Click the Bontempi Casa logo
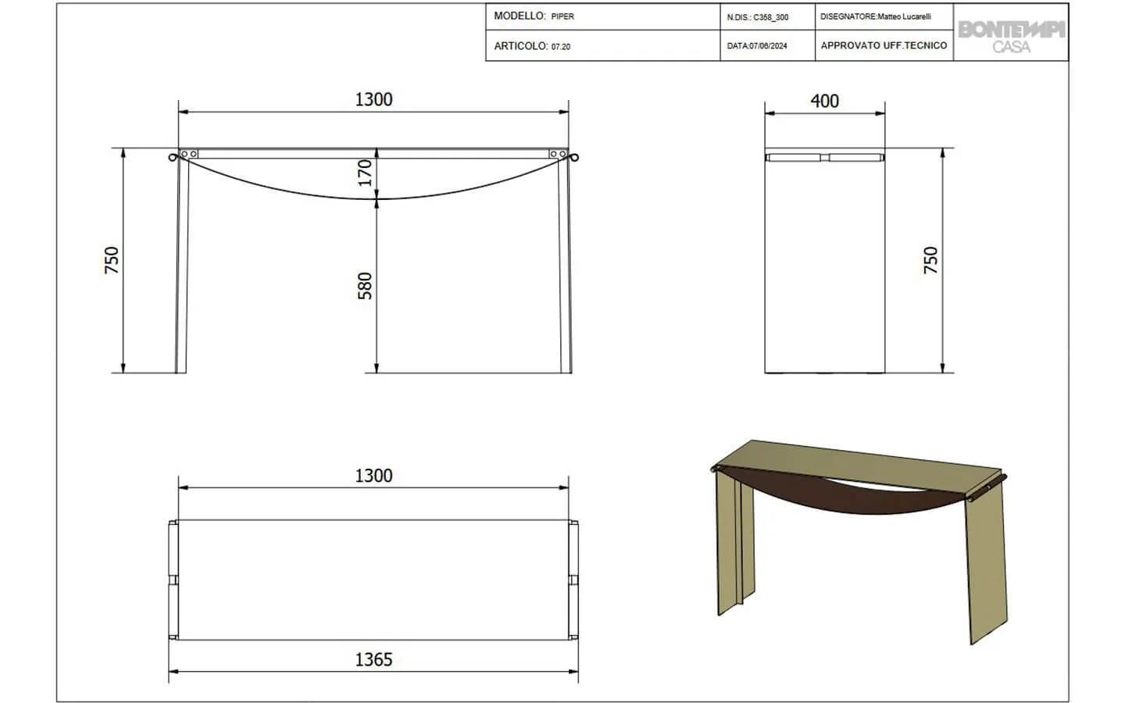Image resolution: width=1125 pixels, height=703 pixels. [x=1011, y=35]
